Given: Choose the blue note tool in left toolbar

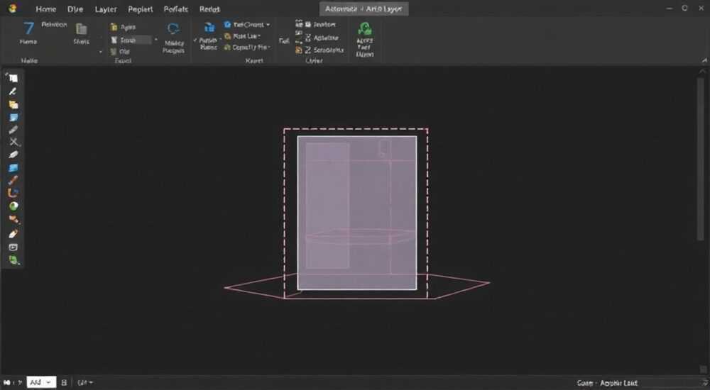Looking at the screenshot, I should point(13,118).
